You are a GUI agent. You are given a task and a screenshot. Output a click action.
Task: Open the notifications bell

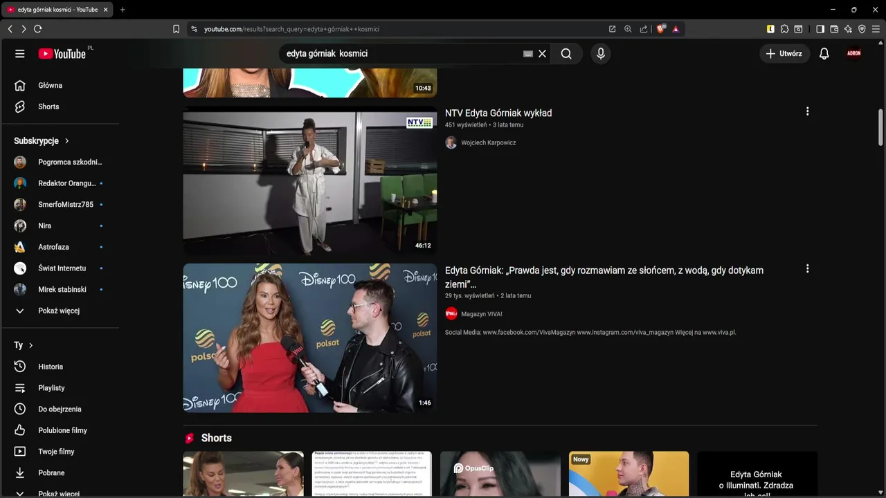click(x=824, y=54)
